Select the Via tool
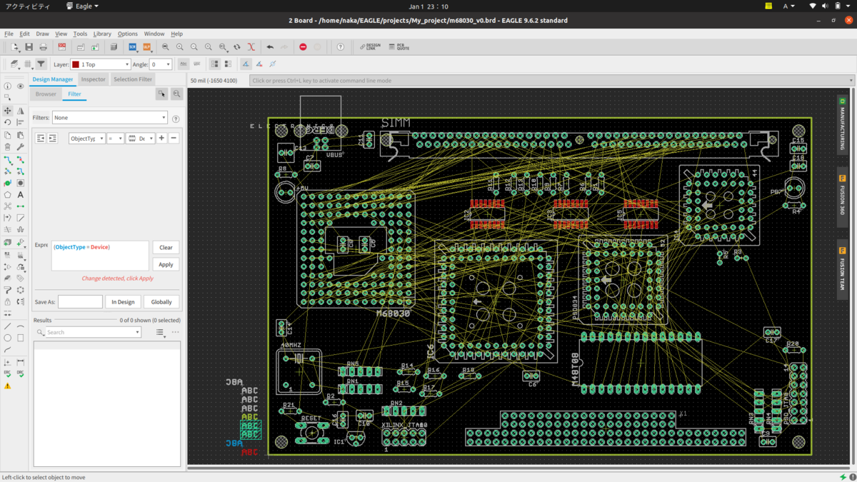Image resolution: width=857 pixels, height=482 pixels. [x=7, y=183]
